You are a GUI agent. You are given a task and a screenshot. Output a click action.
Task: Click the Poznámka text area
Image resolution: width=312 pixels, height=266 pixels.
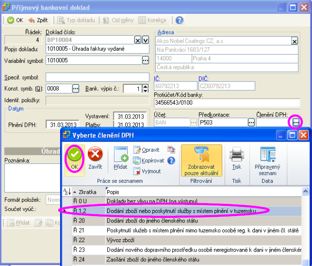click(32, 178)
